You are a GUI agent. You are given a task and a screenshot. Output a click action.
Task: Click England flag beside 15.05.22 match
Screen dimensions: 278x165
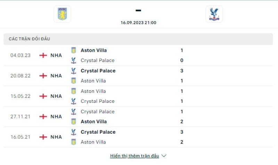point(43,96)
